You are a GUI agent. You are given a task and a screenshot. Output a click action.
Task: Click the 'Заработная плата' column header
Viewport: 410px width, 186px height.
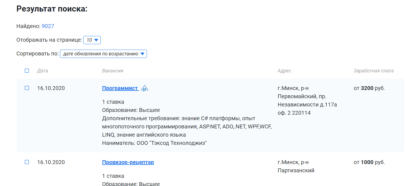(x=373, y=71)
